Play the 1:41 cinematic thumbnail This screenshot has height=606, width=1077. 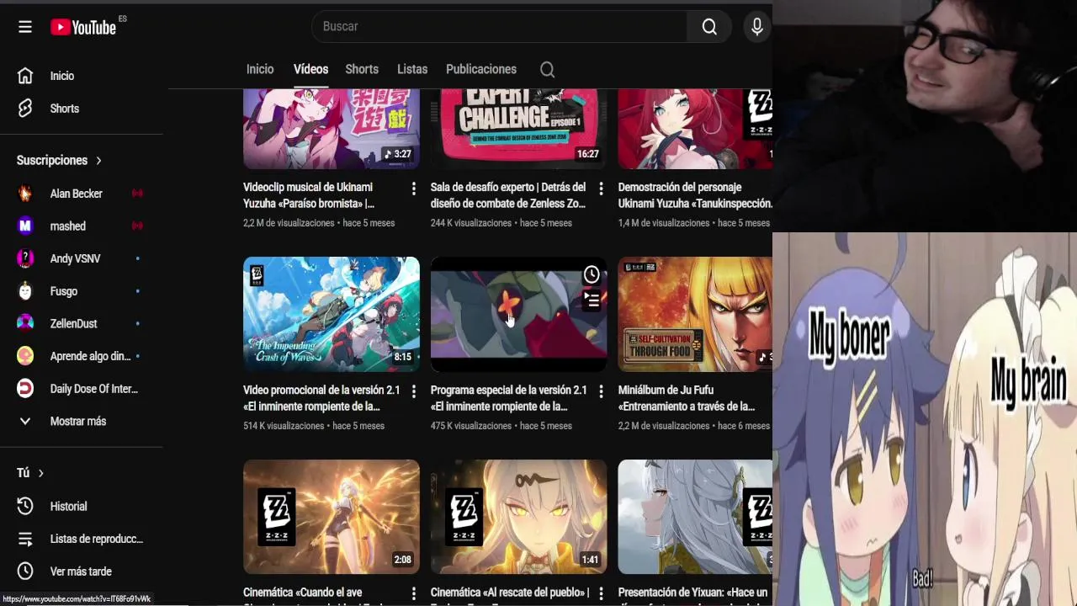point(518,517)
